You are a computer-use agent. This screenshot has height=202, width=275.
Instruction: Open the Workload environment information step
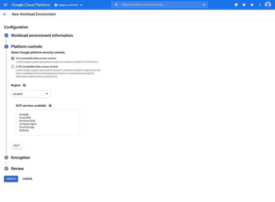click(x=42, y=35)
